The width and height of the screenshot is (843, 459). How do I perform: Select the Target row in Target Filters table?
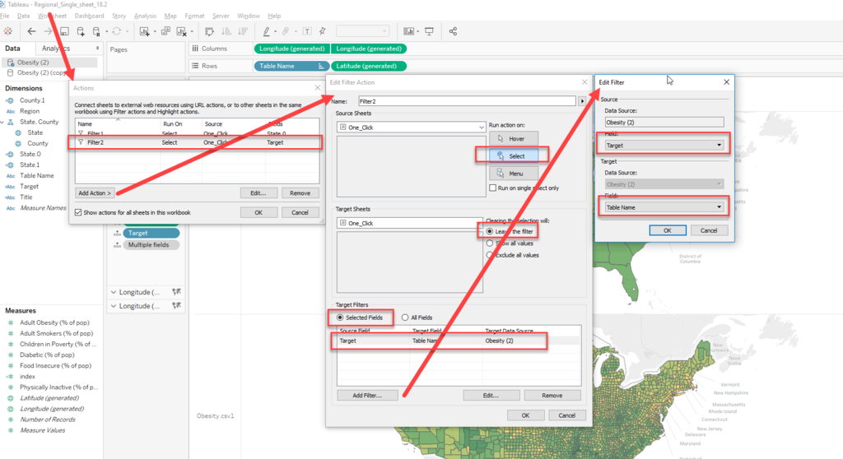(459, 341)
